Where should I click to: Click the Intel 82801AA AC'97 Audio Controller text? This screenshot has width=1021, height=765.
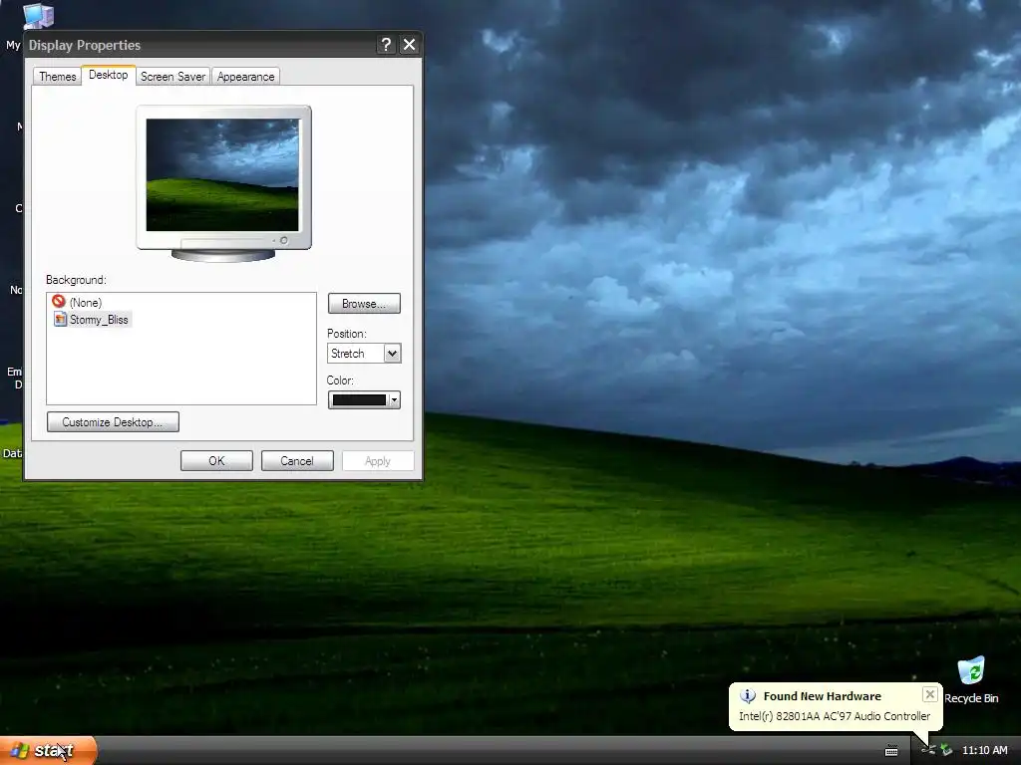coord(835,716)
